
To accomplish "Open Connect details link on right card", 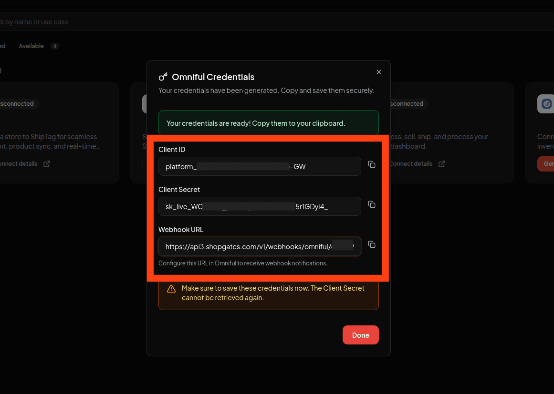I will [410, 164].
